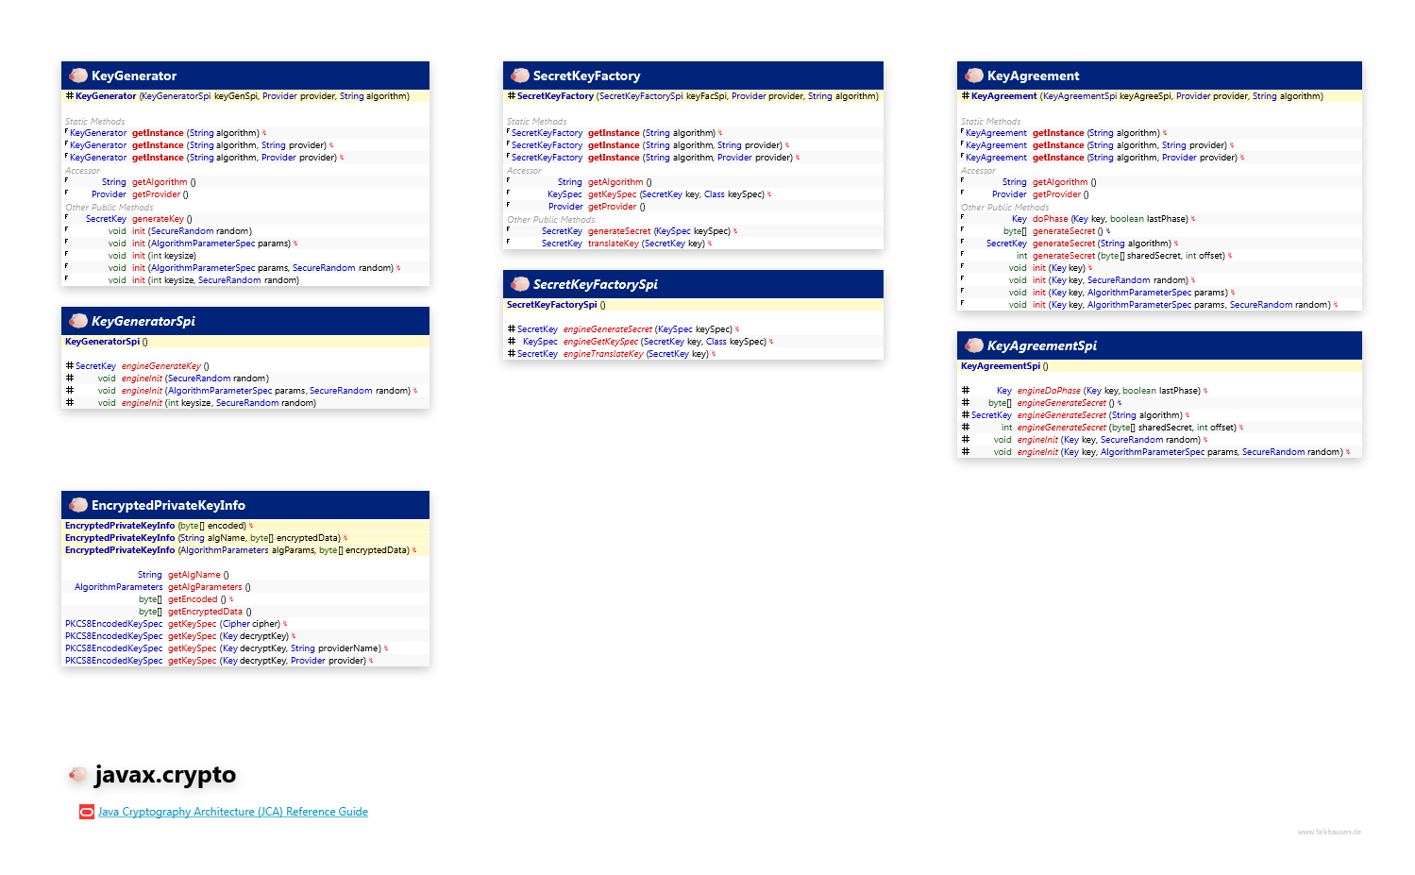
Task: Click EncryptedPrivateKeyInfo getEncryptedData () method
Action: coord(245,612)
